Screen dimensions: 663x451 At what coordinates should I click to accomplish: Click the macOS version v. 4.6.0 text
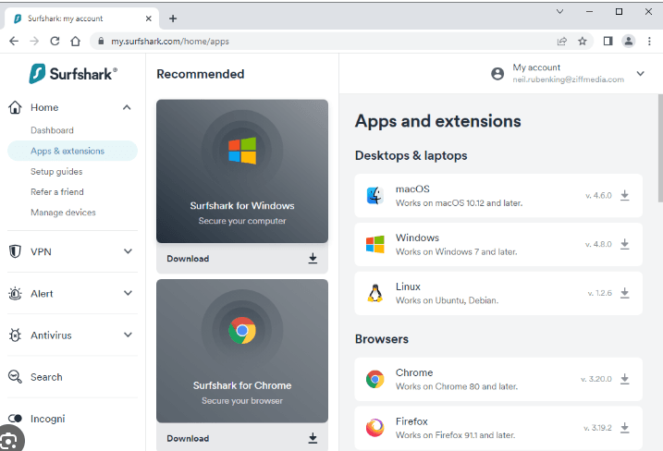click(x=598, y=195)
